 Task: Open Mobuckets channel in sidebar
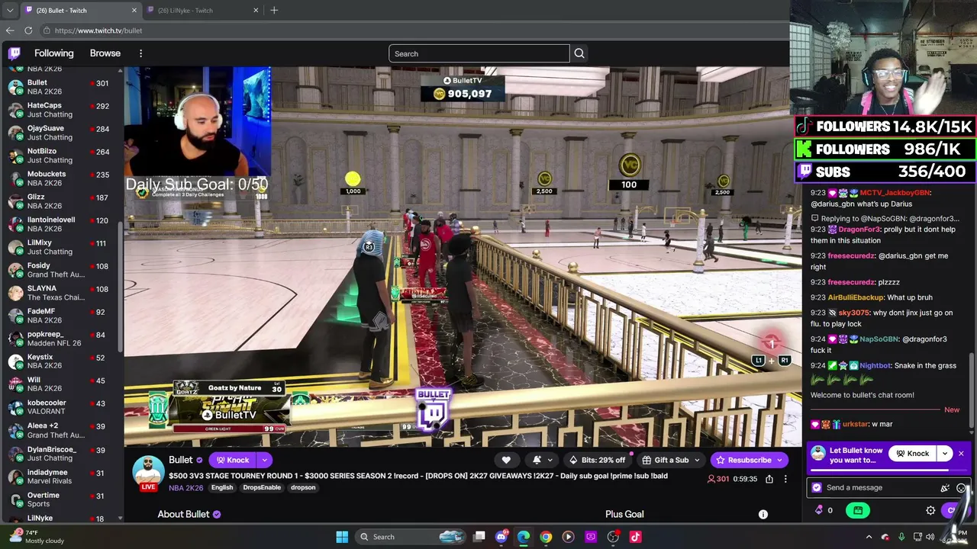pos(60,178)
